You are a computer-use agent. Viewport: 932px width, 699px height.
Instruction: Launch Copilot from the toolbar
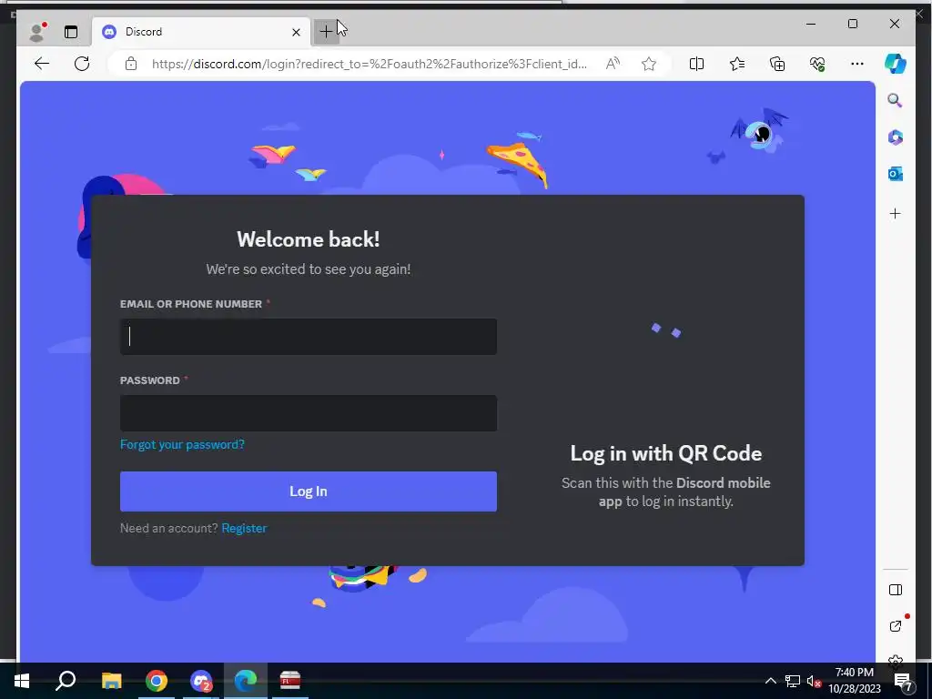click(896, 64)
